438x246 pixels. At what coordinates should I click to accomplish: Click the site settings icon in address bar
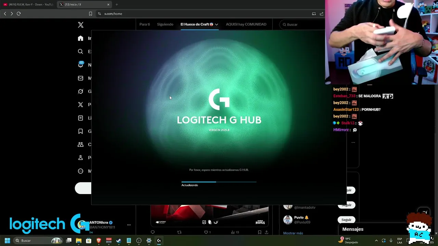[99, 14]
